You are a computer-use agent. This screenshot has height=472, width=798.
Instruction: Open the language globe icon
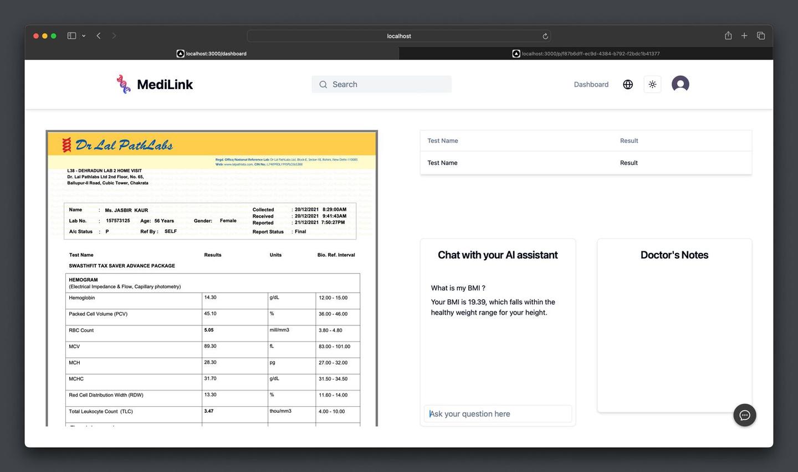click(x=628, y=84)
